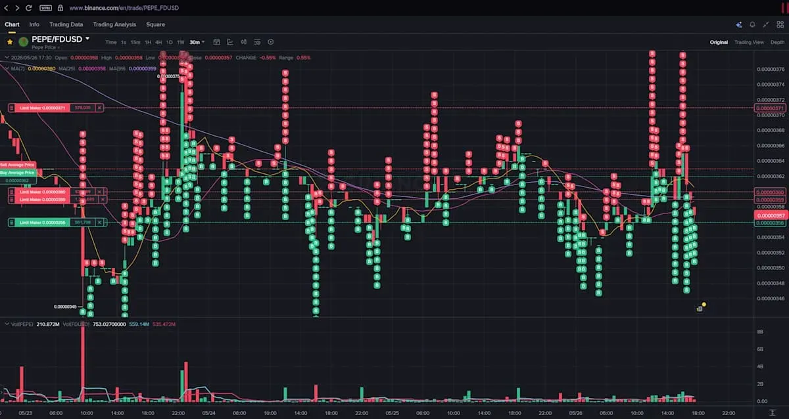Click the Sell Average Price label

point(18,165)
